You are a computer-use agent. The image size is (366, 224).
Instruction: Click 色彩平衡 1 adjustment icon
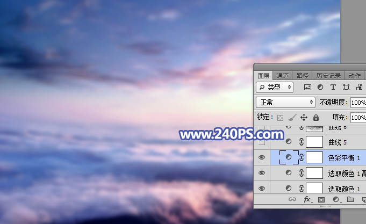click(289, 157)
